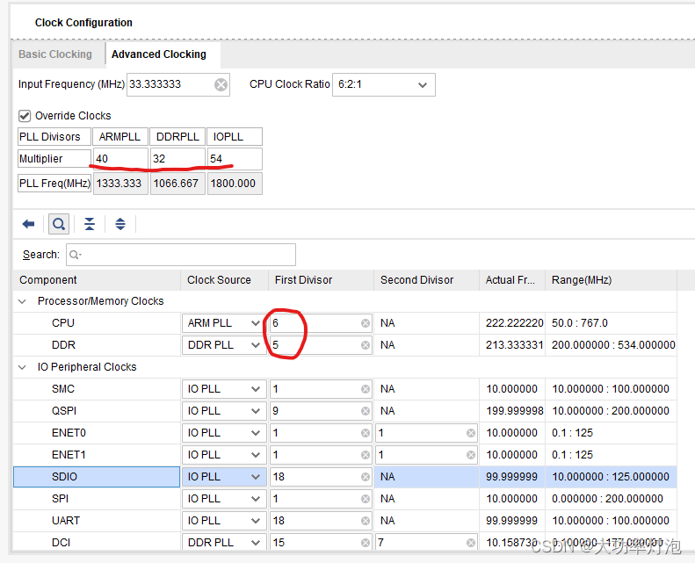Screen dimensions: 695x563
Task: Open the SDIO clock source dropdown
Action: (x=224, y=477)
